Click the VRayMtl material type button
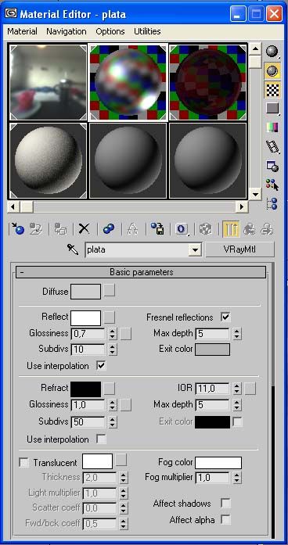 coord(239,249)
